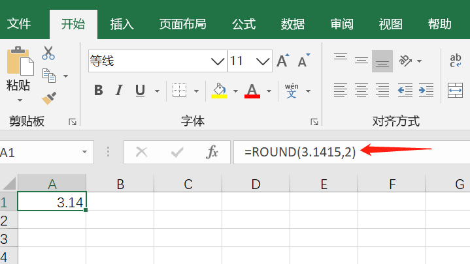The height and width of the screenshot is (264, 470).
Task: Open the insert function fx dialog
Action: point(212,152)
